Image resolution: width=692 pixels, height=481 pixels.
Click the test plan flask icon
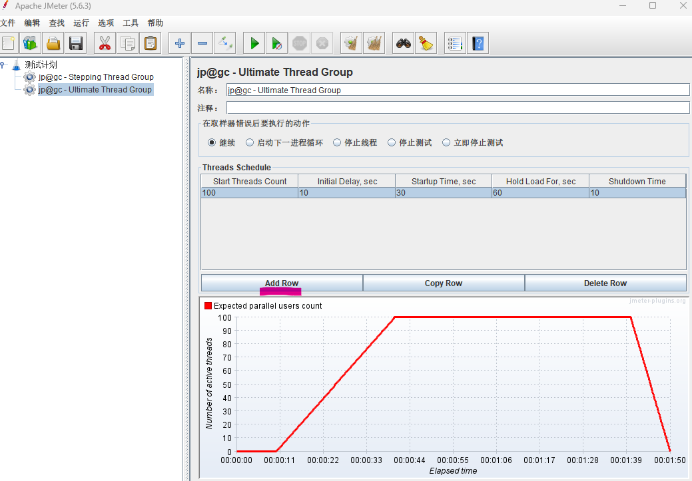17,65
